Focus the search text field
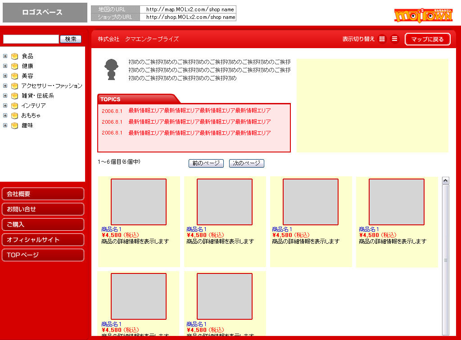The width and height of the screenshot is (461, 340). click(31, 39)
